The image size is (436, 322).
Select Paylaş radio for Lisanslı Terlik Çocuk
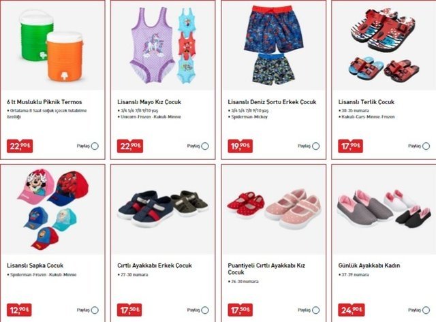(x=426, y=146)
